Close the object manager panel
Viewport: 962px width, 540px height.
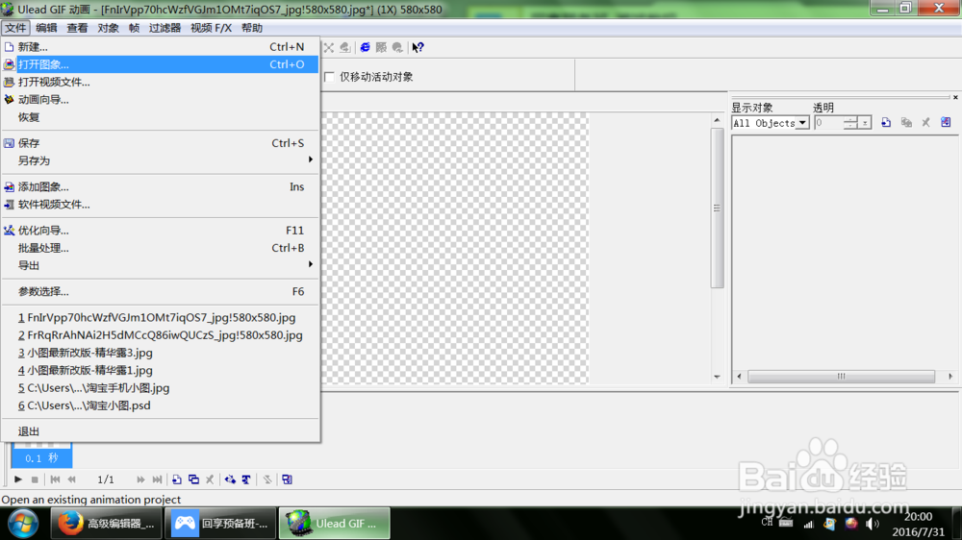955,97
